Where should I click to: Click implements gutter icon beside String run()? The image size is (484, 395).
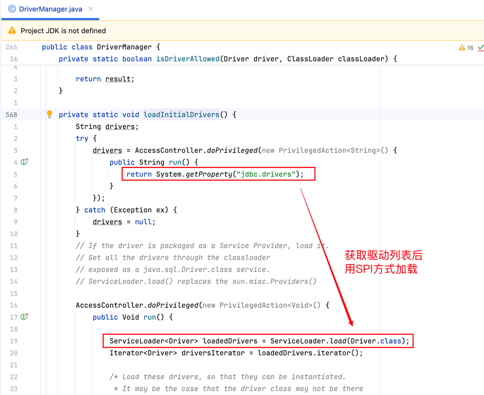click(24, 162)
